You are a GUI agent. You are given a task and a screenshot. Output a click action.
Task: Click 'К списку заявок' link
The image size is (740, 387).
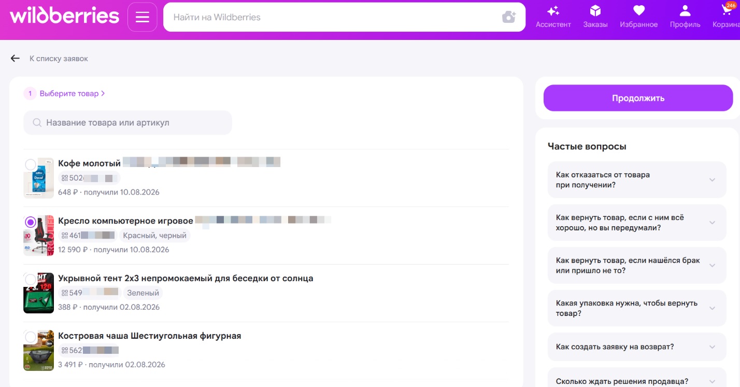pos(59,59)
